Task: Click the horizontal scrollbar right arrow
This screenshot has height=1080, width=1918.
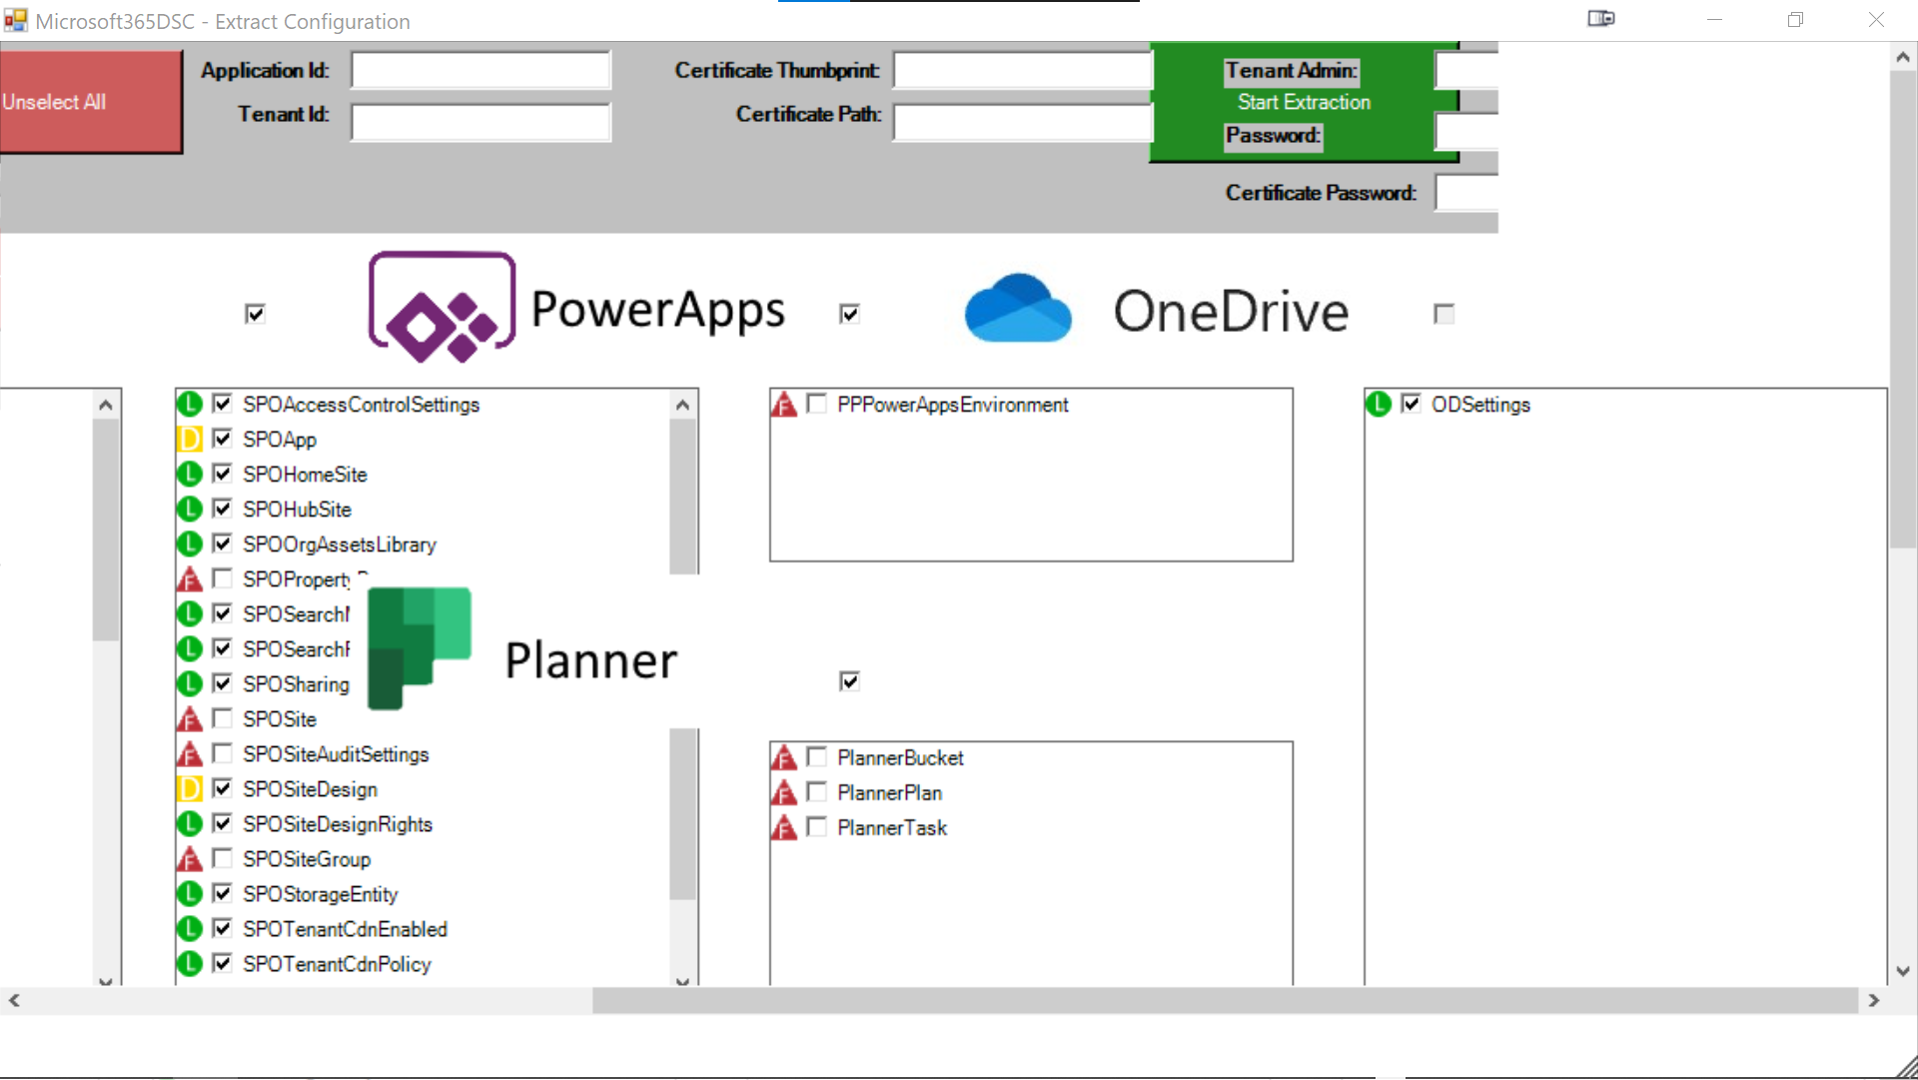Action: pos(1873,1000)
